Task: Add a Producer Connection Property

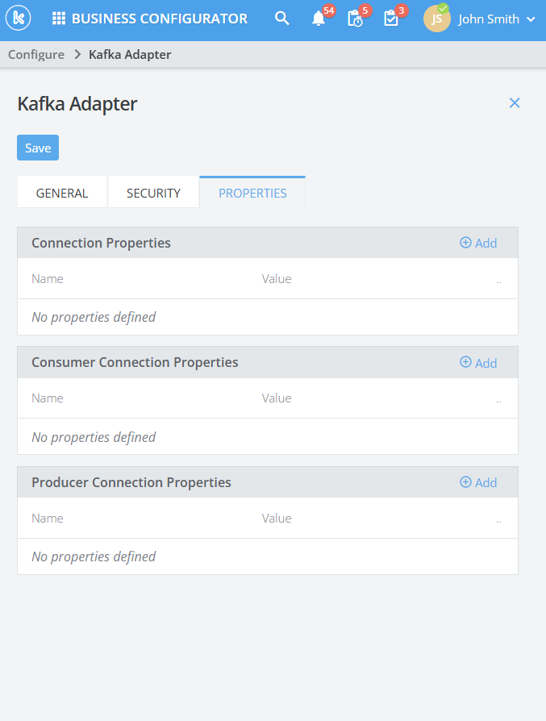Action: click(478, 482)
